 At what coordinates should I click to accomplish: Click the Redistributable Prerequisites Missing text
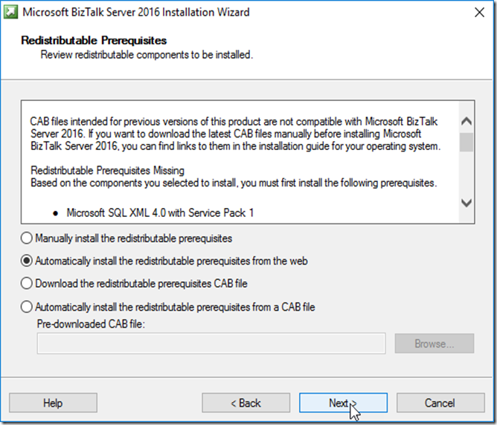pyautogui.click(x=107, y=171)
